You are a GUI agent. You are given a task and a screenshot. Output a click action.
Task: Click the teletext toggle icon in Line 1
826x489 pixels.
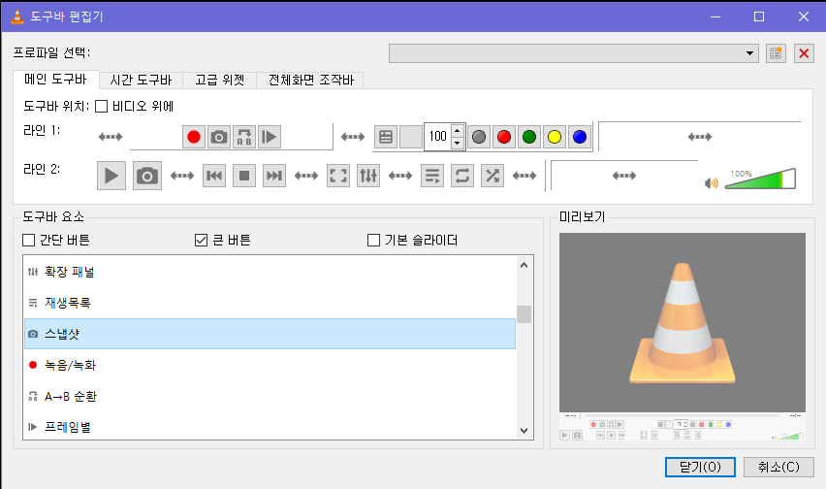point(386,137)
